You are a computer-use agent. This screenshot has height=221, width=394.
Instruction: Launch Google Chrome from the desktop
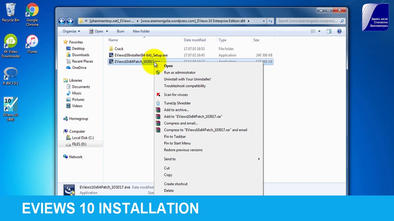point(32,14)
